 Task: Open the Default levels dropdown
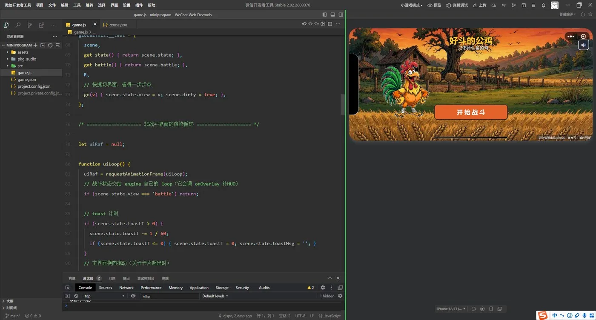(215, 296)
